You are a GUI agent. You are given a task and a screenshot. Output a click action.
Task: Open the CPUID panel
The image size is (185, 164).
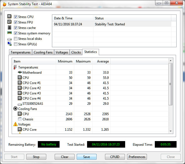115,157
